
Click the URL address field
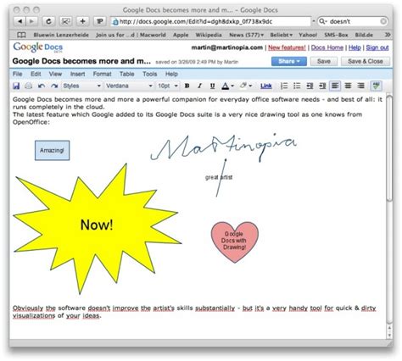(210, 21)
